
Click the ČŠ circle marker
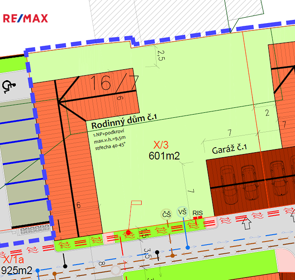click(x=167, y=214)
